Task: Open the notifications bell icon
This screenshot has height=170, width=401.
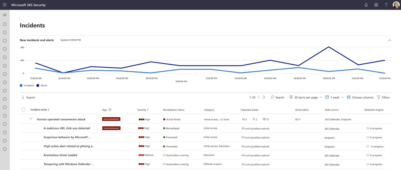Action: (366, 5)
